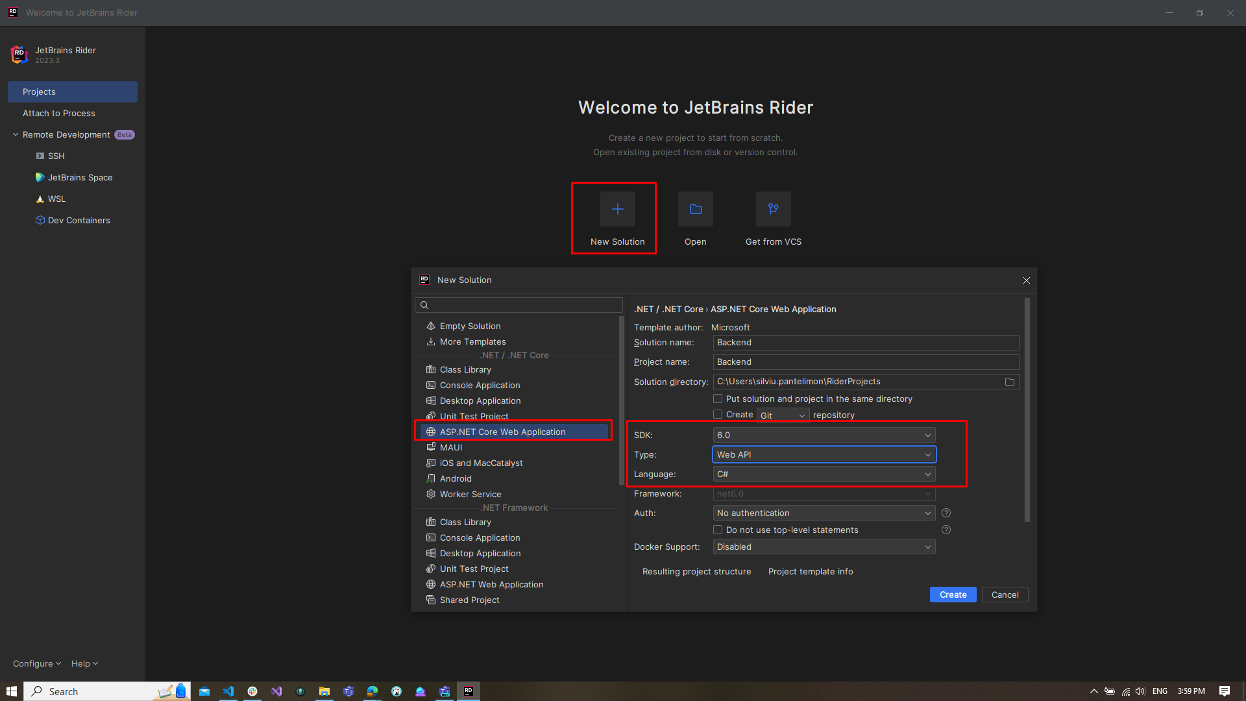Viewport: 1246px width, 701px height.
Task: Toggle 'Do not use top-level statements'
Action: point(718,530)
